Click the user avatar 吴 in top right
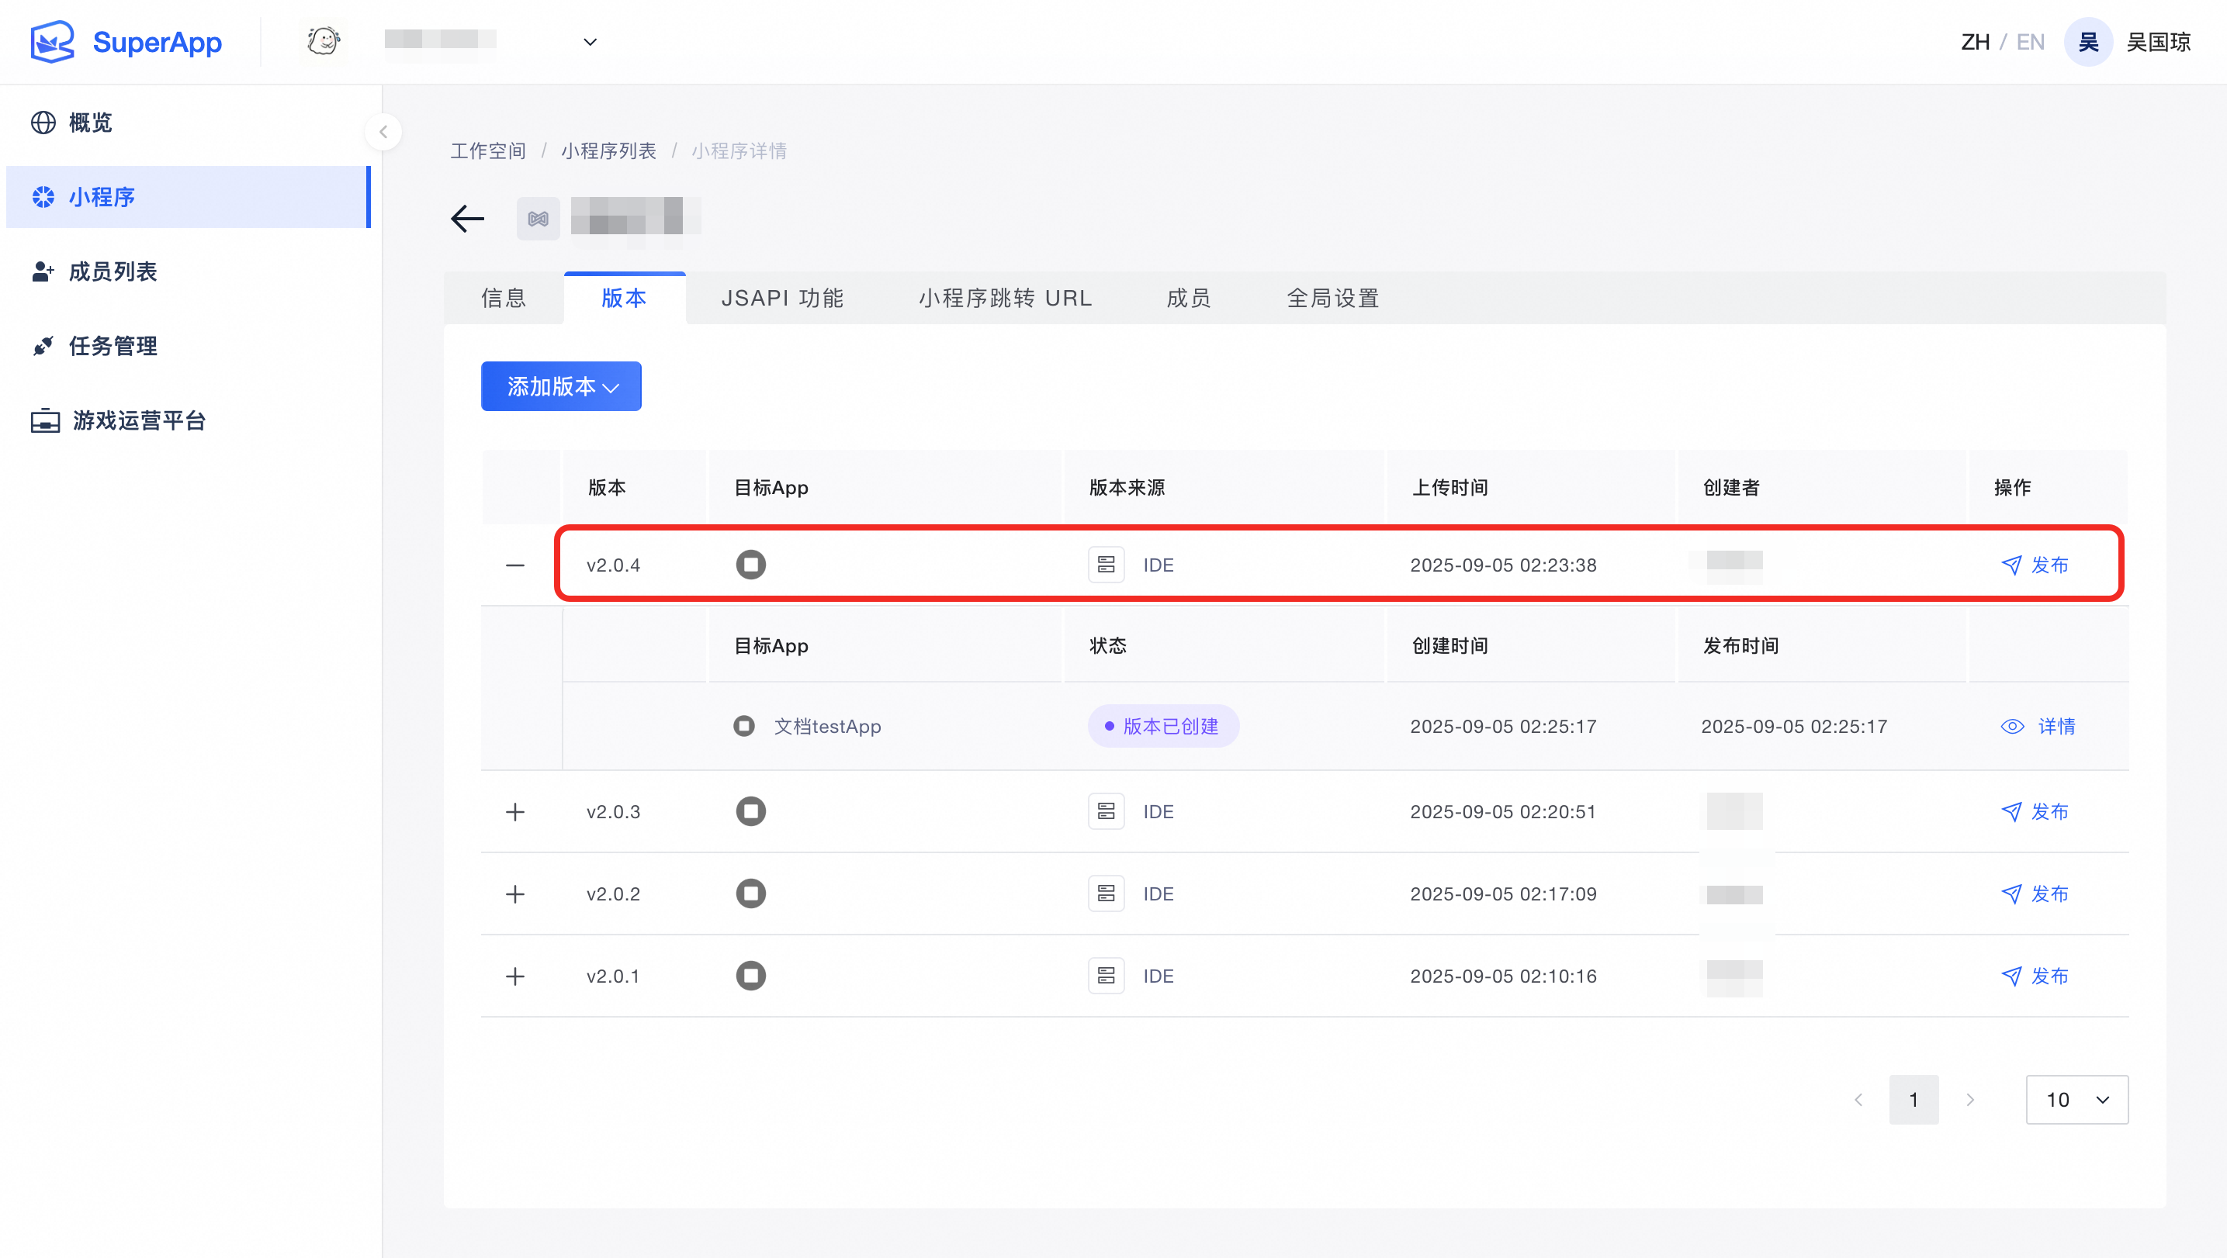The image size is (2227, 1258). click(2088, 41)
